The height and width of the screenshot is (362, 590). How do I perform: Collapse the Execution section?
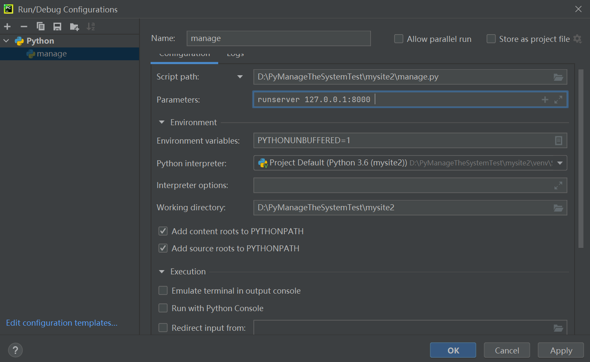coord(161,271)
